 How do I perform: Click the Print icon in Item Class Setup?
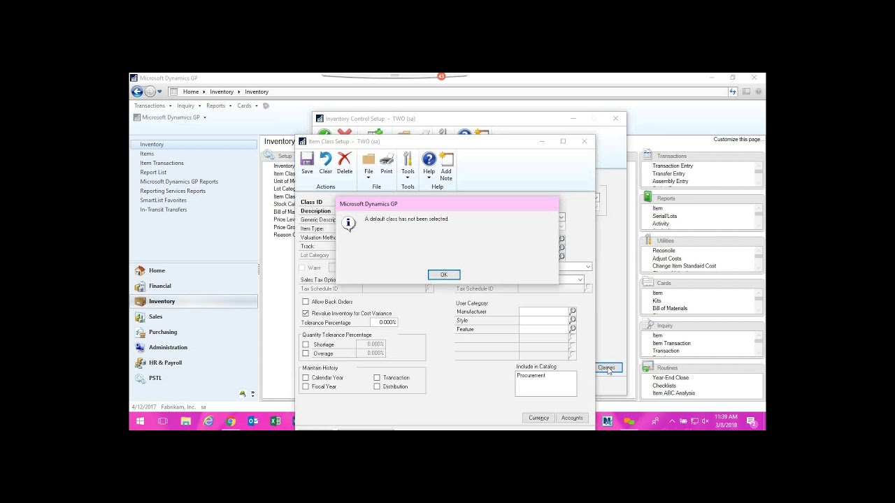(x=387, y=163)
